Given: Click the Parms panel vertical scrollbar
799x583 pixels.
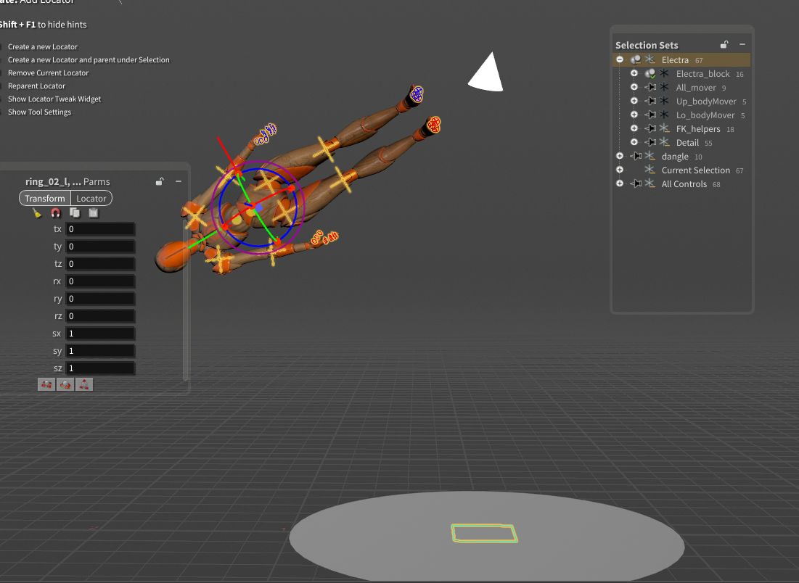Looking at the screenshot, I should (186, 300).
